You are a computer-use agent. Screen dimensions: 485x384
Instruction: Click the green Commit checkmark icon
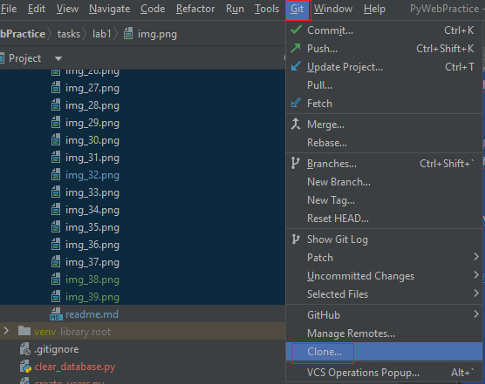(296, 30)
